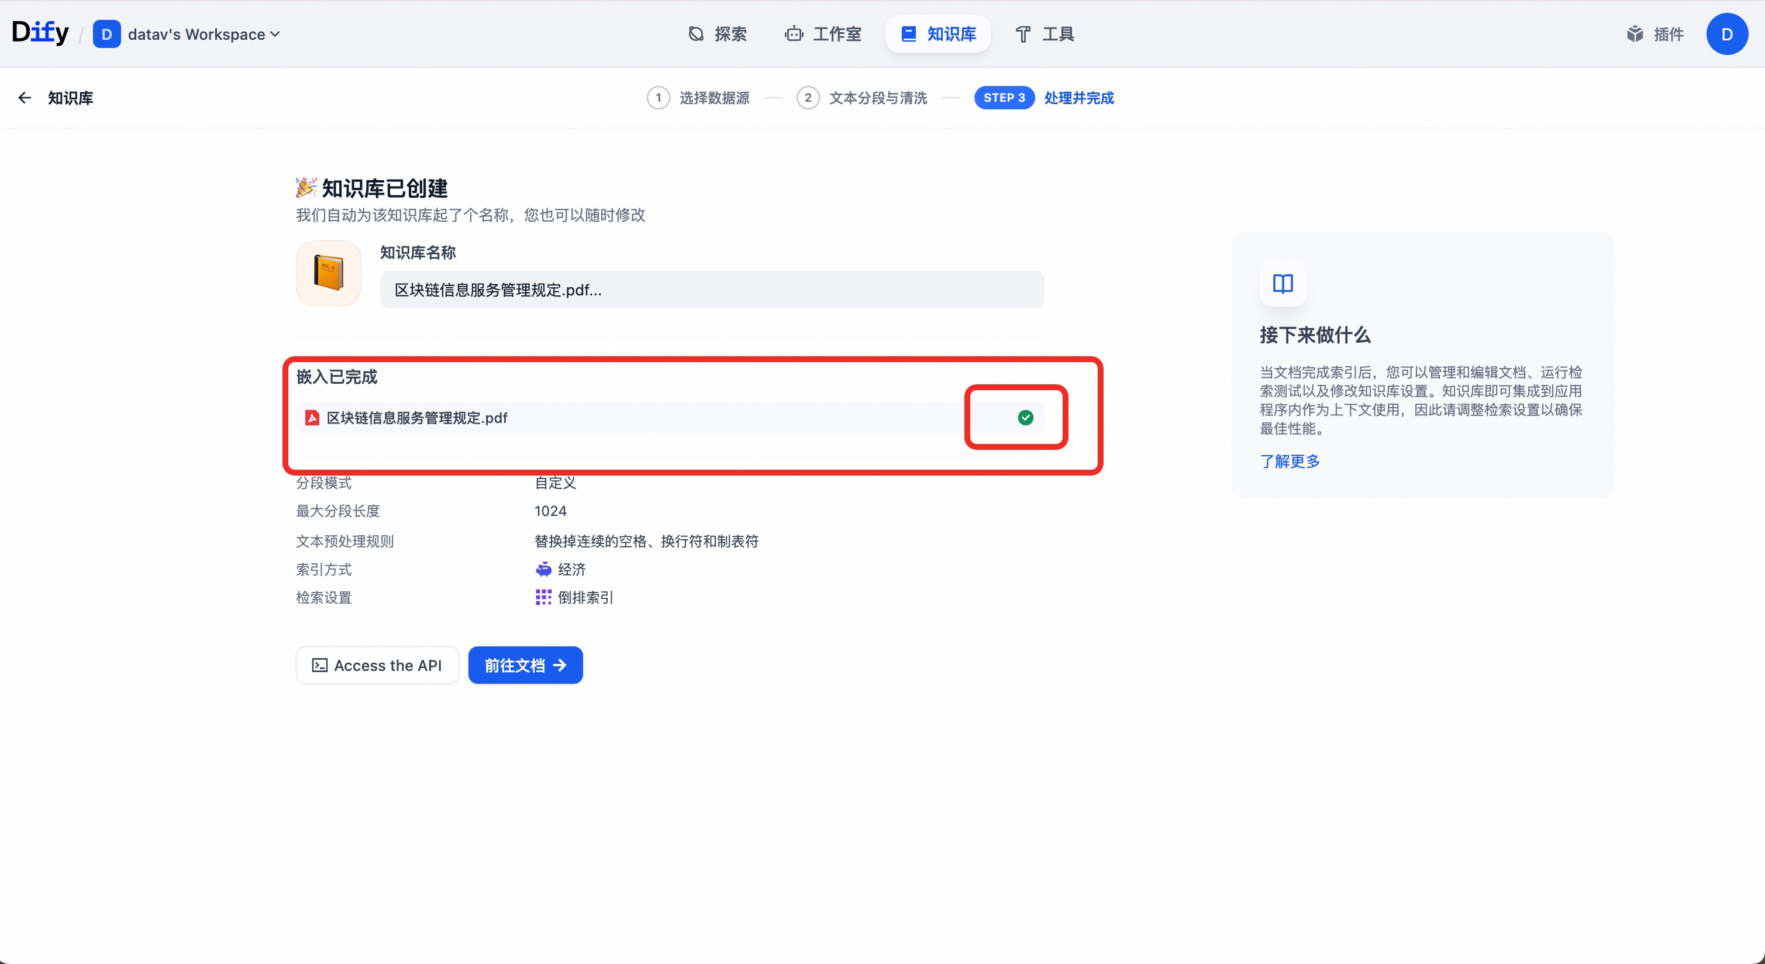Image resolution: width=1765 pixels, height=964 pixels.
Task: Click the back arrow beside 知识库
Action: [25, 98]
